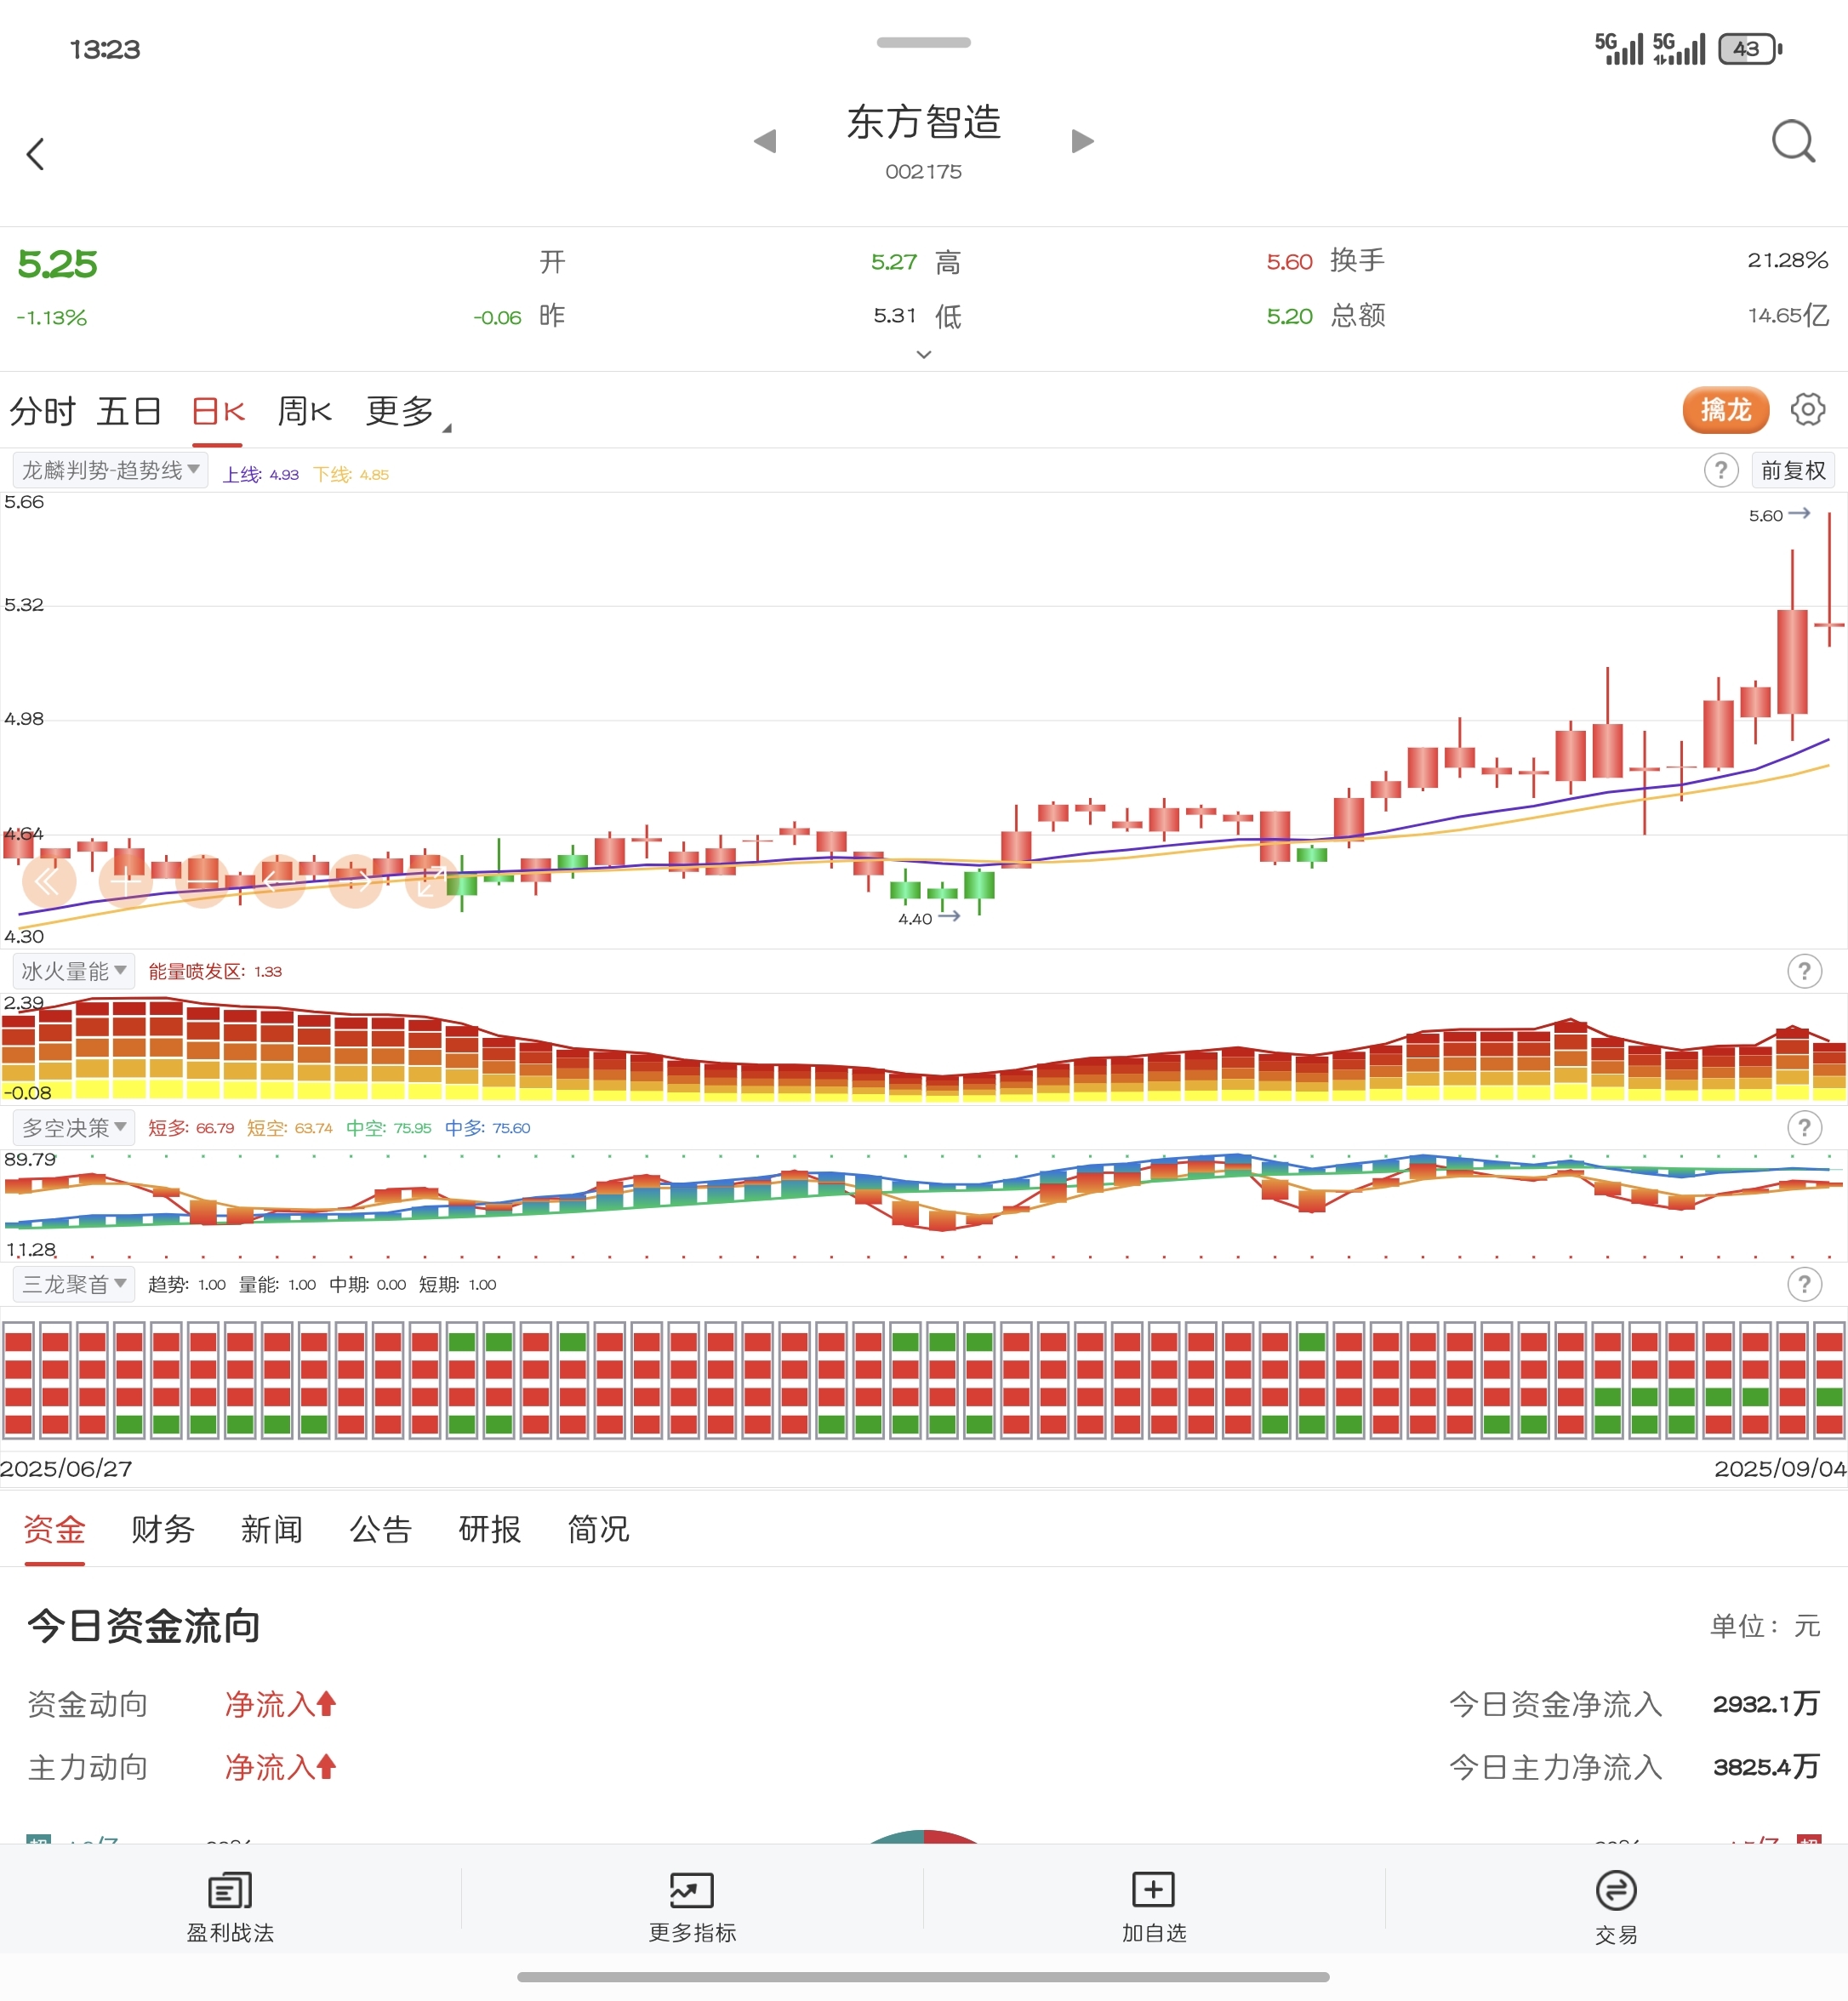This screenshot has height=2001, width=1848.
Task: Tap the bottom home indicator bar
Action: [923, 1977]
